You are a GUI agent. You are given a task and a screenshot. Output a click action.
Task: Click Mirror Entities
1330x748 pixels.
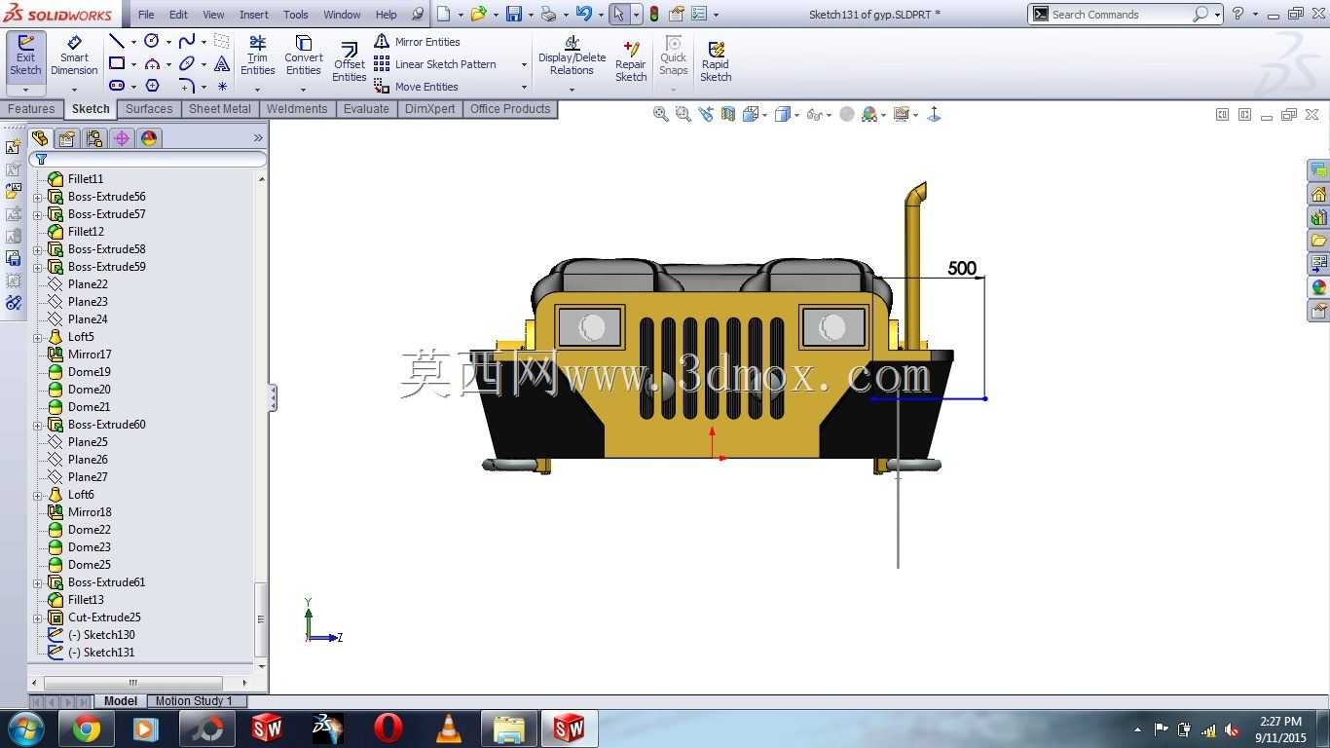click(418, 42)
